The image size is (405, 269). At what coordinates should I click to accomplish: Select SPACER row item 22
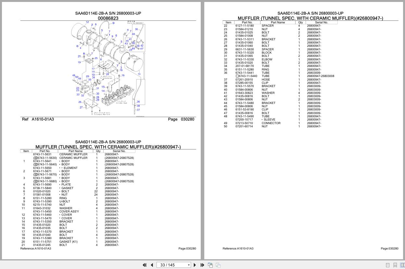(280, 26)
